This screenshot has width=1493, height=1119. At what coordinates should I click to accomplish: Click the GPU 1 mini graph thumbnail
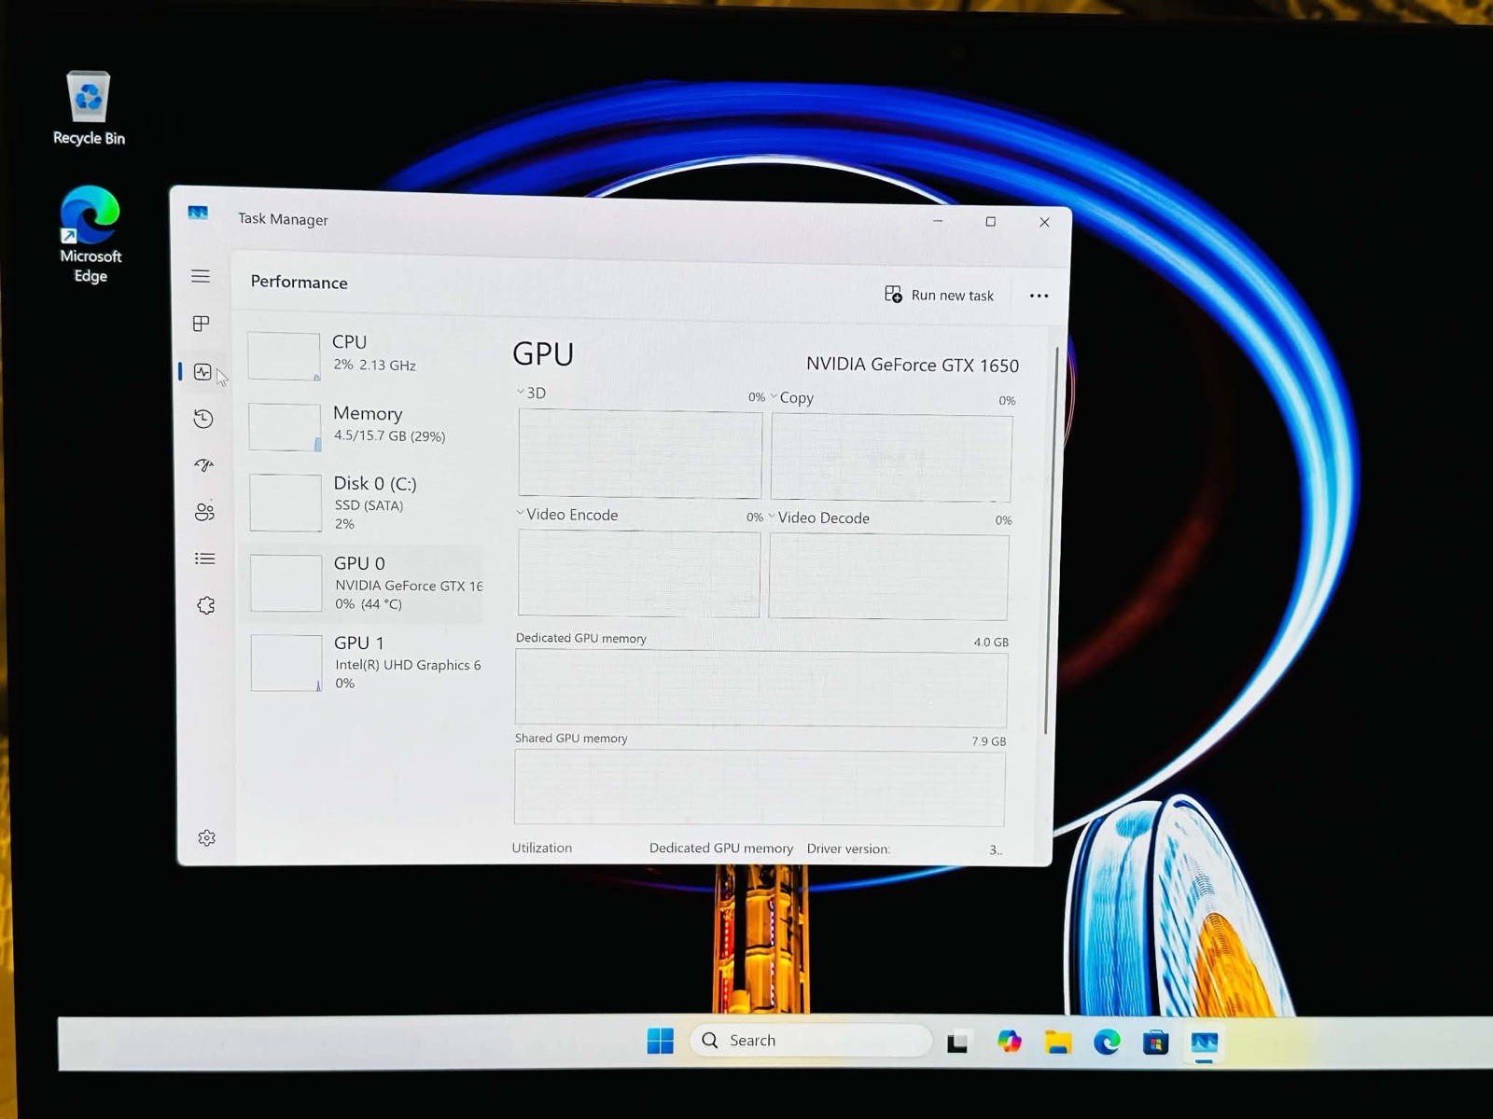coord(287,663)
